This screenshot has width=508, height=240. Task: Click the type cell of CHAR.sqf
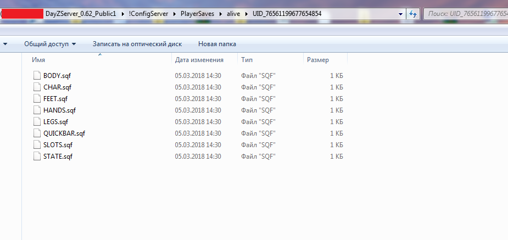258,87
